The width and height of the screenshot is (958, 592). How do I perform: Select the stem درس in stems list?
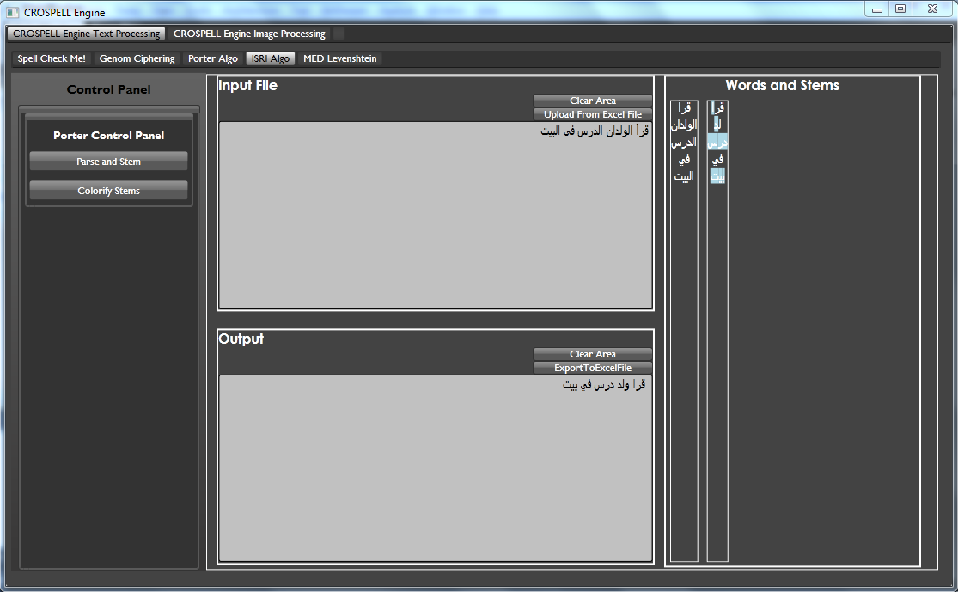(x=717, y=142)
